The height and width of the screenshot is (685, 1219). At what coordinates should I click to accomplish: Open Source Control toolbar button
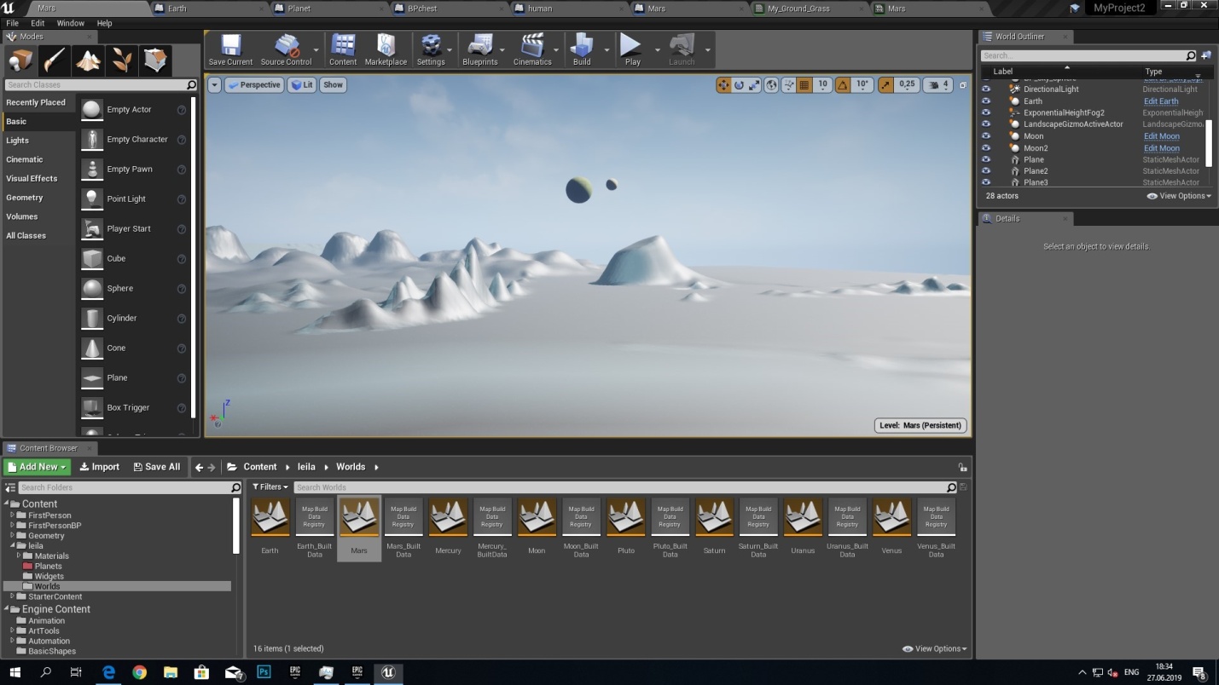[x=286, y=50]
